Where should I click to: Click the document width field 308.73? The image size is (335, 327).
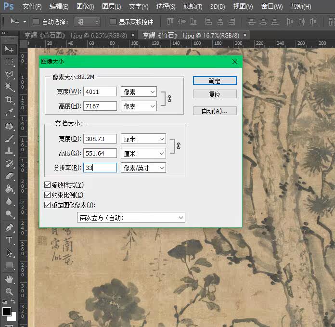[x=100, y=139]
